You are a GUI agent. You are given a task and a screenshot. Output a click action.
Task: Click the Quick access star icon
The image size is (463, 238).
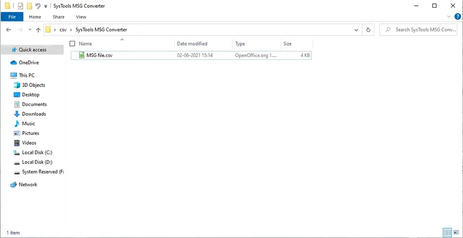[14, 50]
